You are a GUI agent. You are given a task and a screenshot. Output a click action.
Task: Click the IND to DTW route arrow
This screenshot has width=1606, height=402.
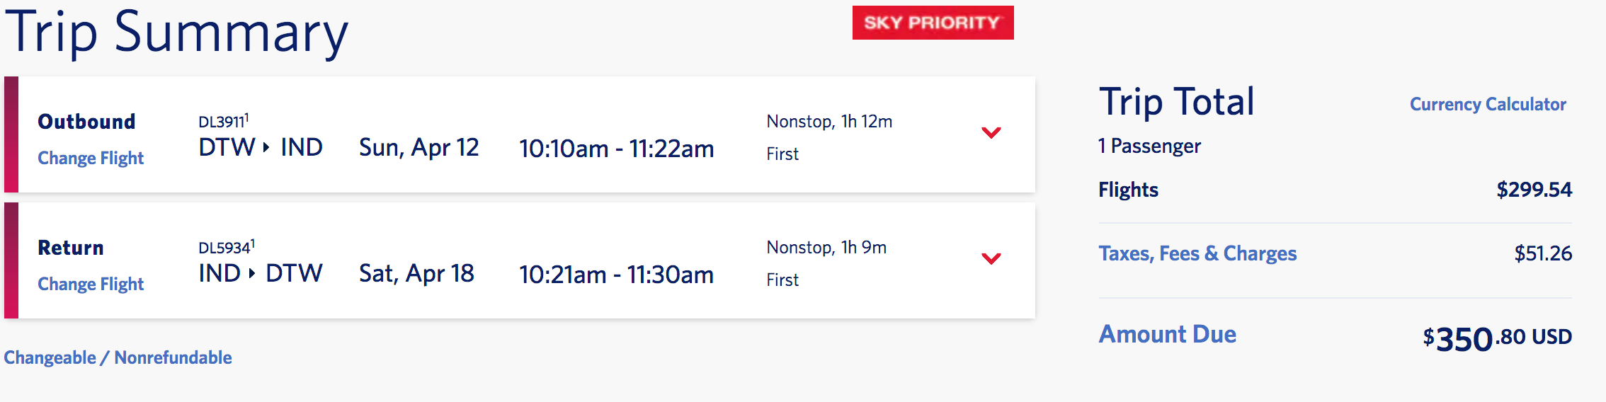coord(251,273)
